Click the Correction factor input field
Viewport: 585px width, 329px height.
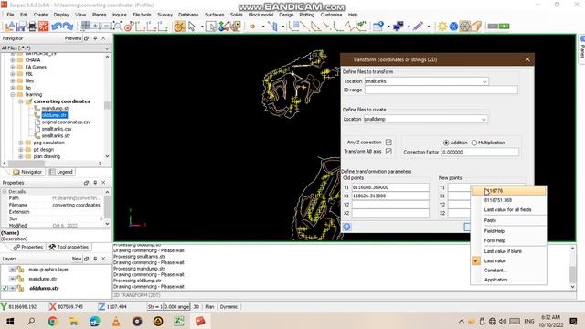tap(480, 153)
